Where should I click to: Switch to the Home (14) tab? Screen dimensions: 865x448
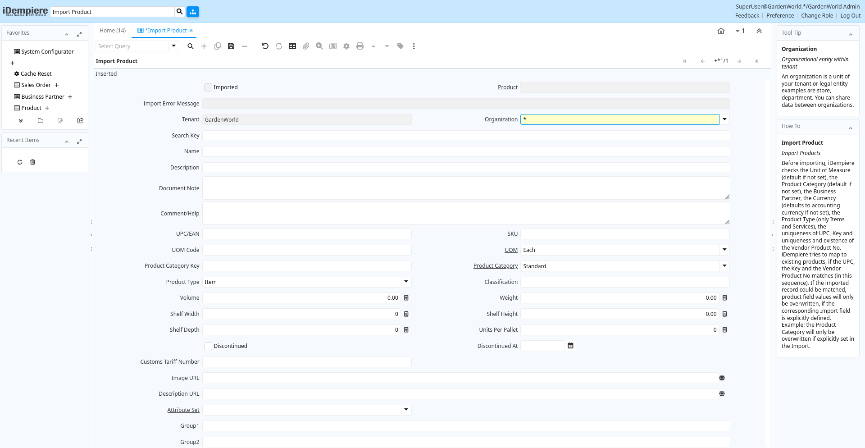click(113, 31)
